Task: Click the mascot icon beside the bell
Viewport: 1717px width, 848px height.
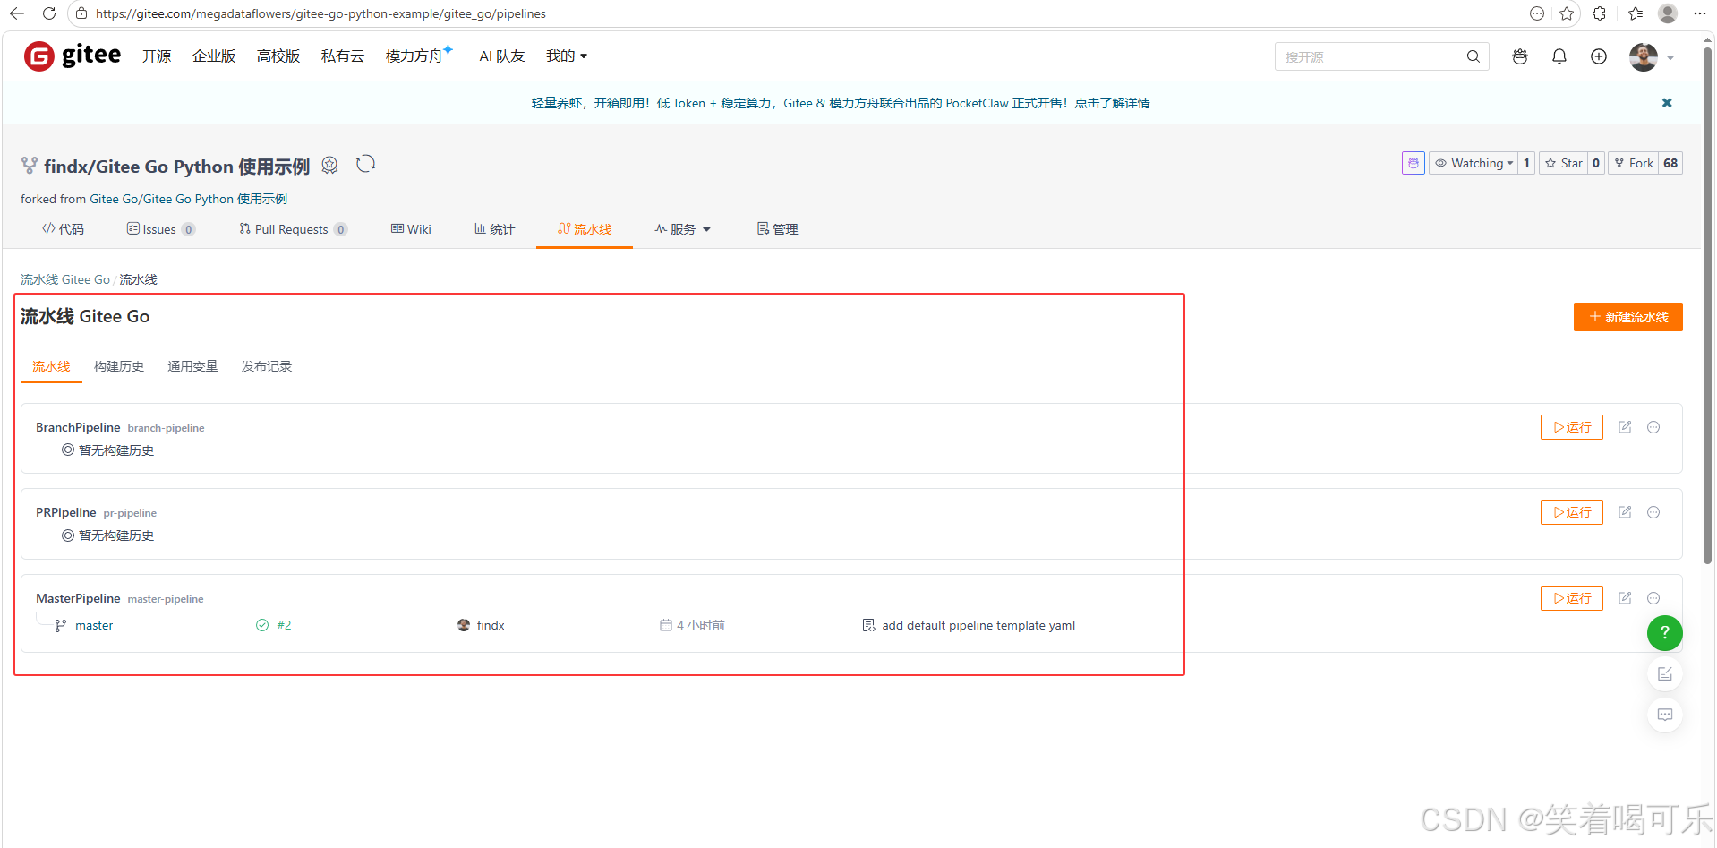Action: click(x=1520, y=56)
